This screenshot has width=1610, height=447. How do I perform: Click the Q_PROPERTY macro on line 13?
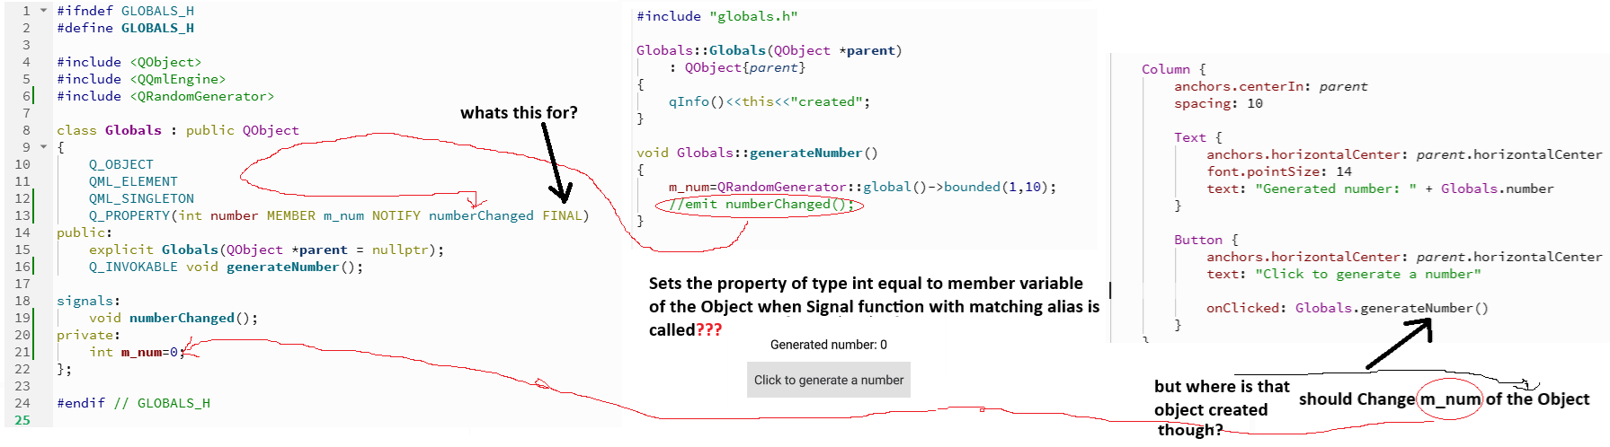point(339,215)
